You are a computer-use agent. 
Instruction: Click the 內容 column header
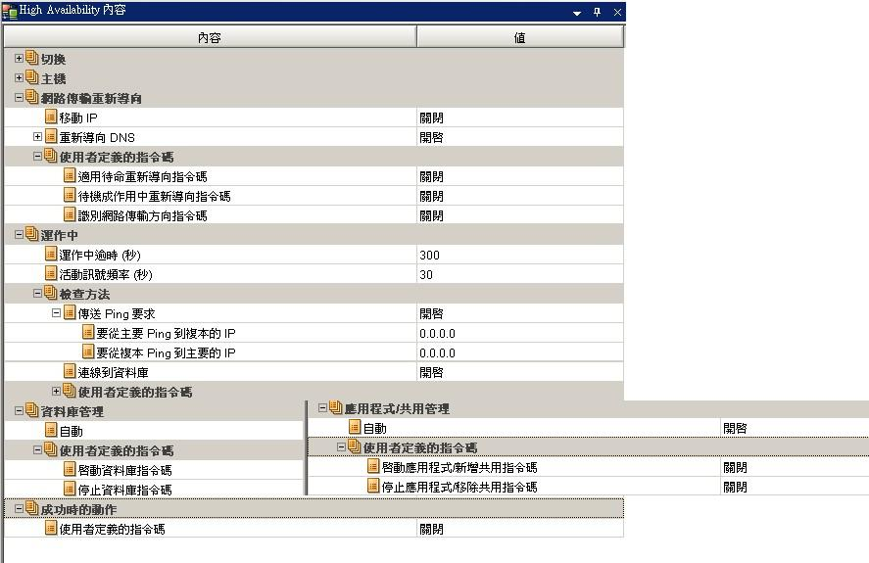click(210, 37)
